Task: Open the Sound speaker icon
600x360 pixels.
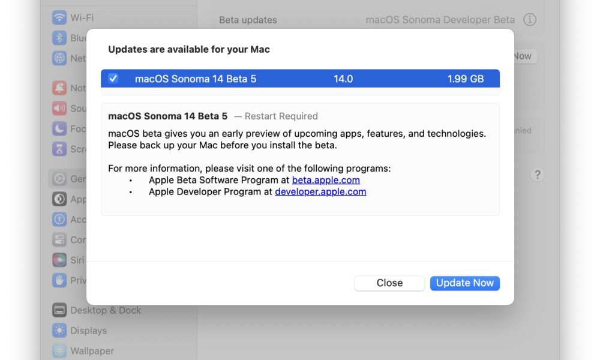Action: (x=59, y=108)
